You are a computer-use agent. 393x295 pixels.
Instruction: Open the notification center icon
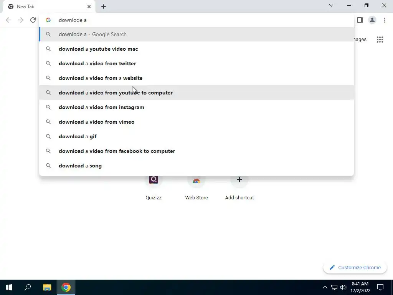380,287
